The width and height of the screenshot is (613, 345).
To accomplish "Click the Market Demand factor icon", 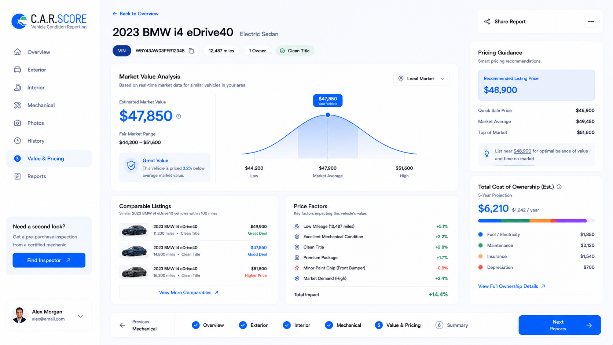I will coord(297,278).
